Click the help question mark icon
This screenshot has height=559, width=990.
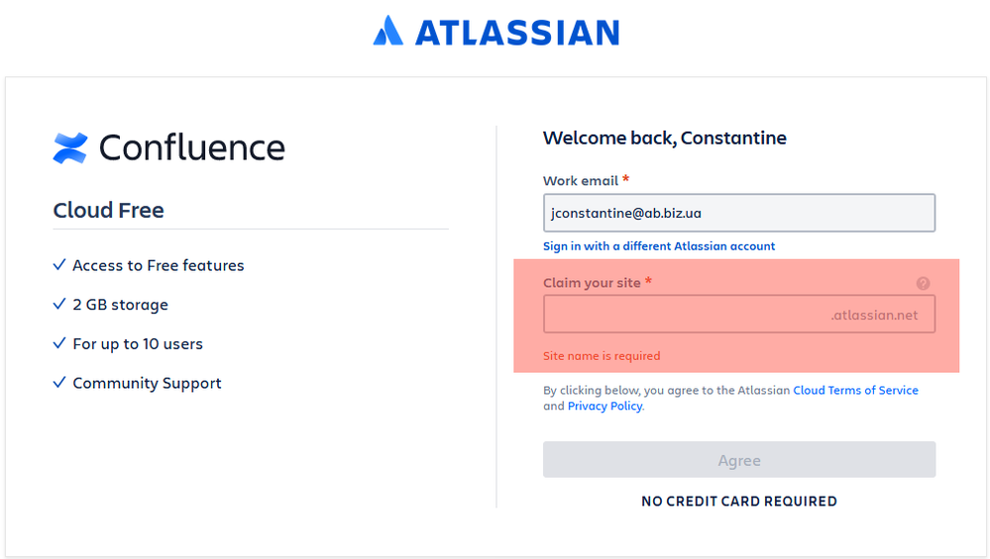click(x=923, y=283)
